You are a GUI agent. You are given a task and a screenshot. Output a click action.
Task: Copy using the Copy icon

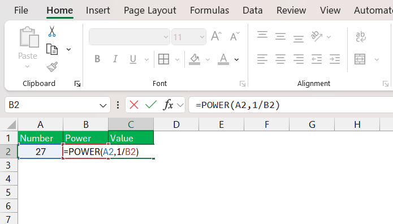52,49
